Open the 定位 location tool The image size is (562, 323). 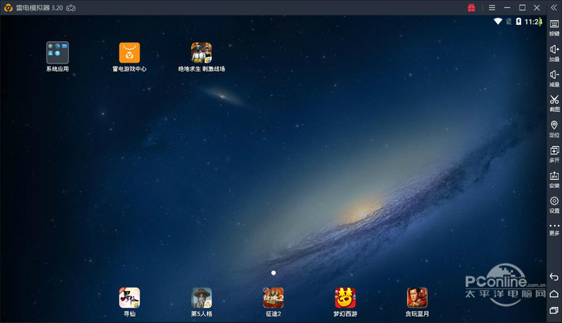click(554, 129)
